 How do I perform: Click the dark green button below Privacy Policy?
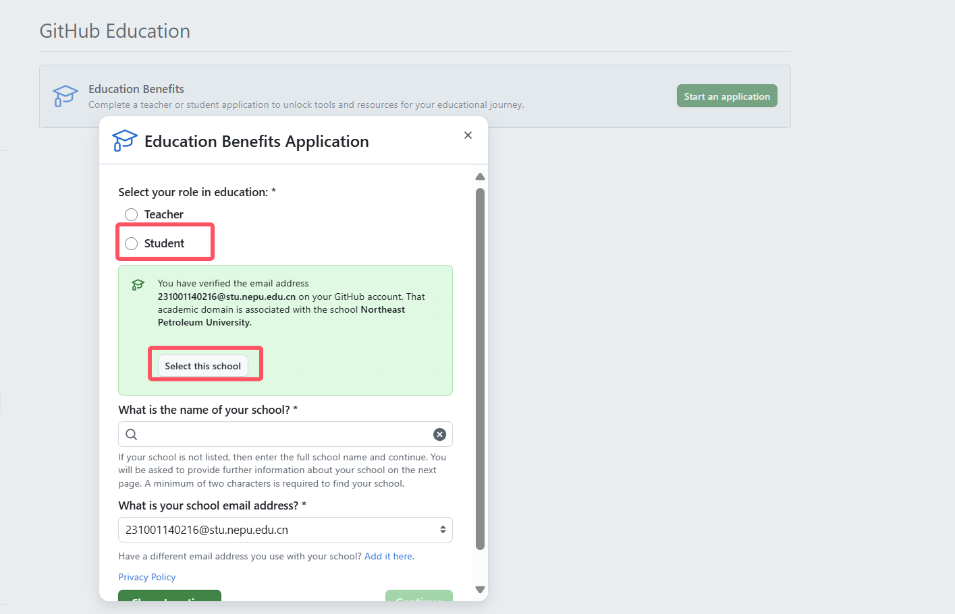point(169,596)
